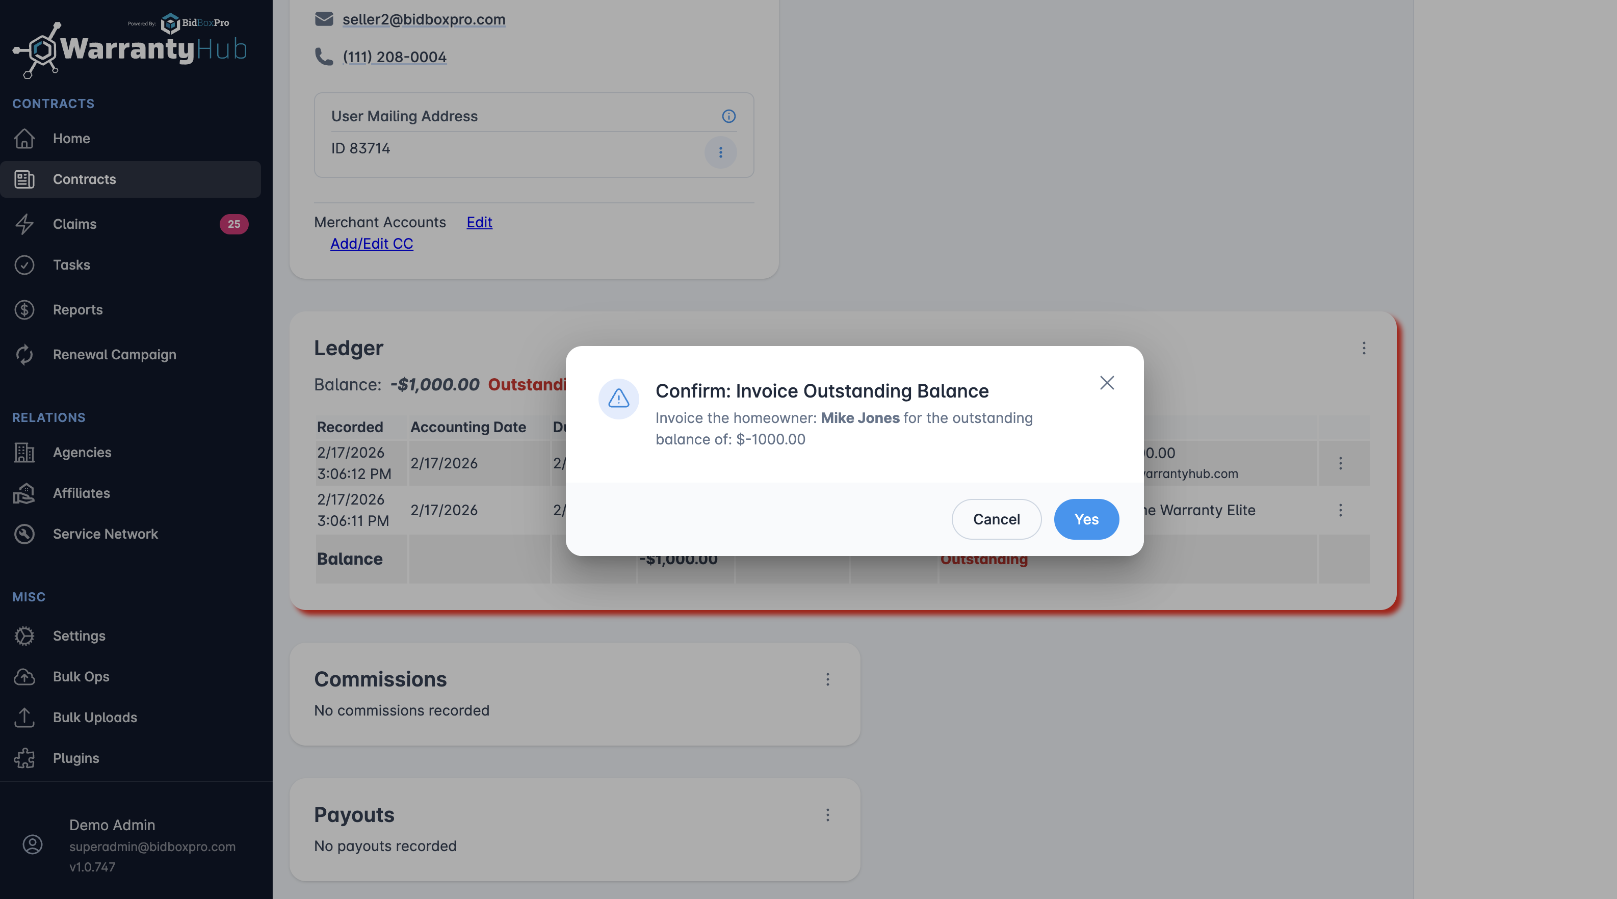Click the Renewal Campaign refresh icon
Viewport: 1617px width, 899px height.
pos(24,355)
